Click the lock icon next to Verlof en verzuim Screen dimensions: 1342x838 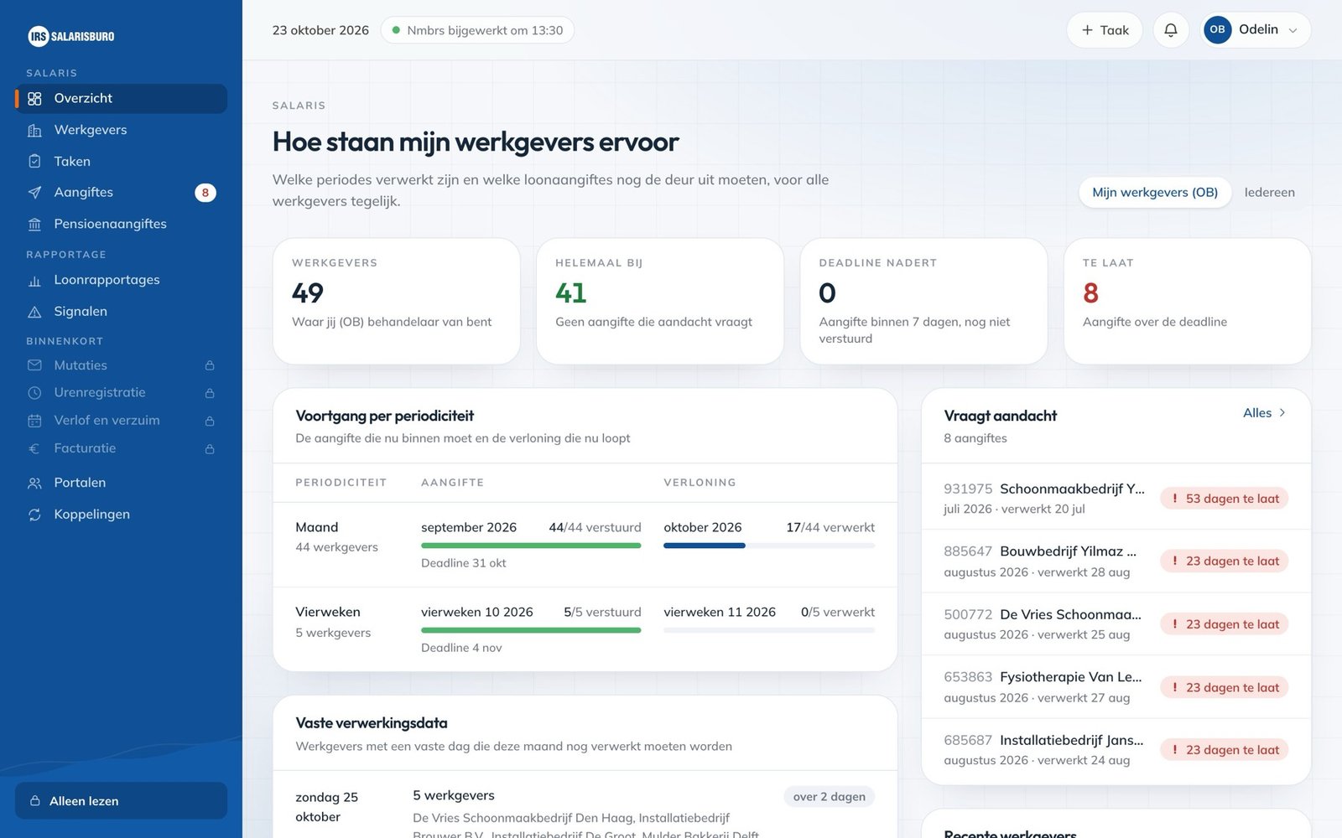tap(210, 421)
